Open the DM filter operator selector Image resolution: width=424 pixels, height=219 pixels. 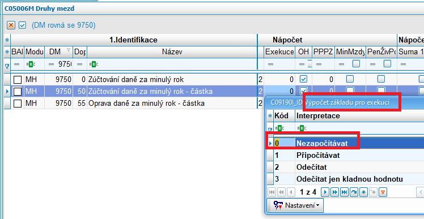click(52, 65)
